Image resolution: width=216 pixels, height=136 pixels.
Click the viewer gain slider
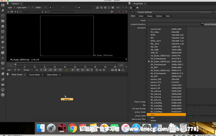[31, 12]
